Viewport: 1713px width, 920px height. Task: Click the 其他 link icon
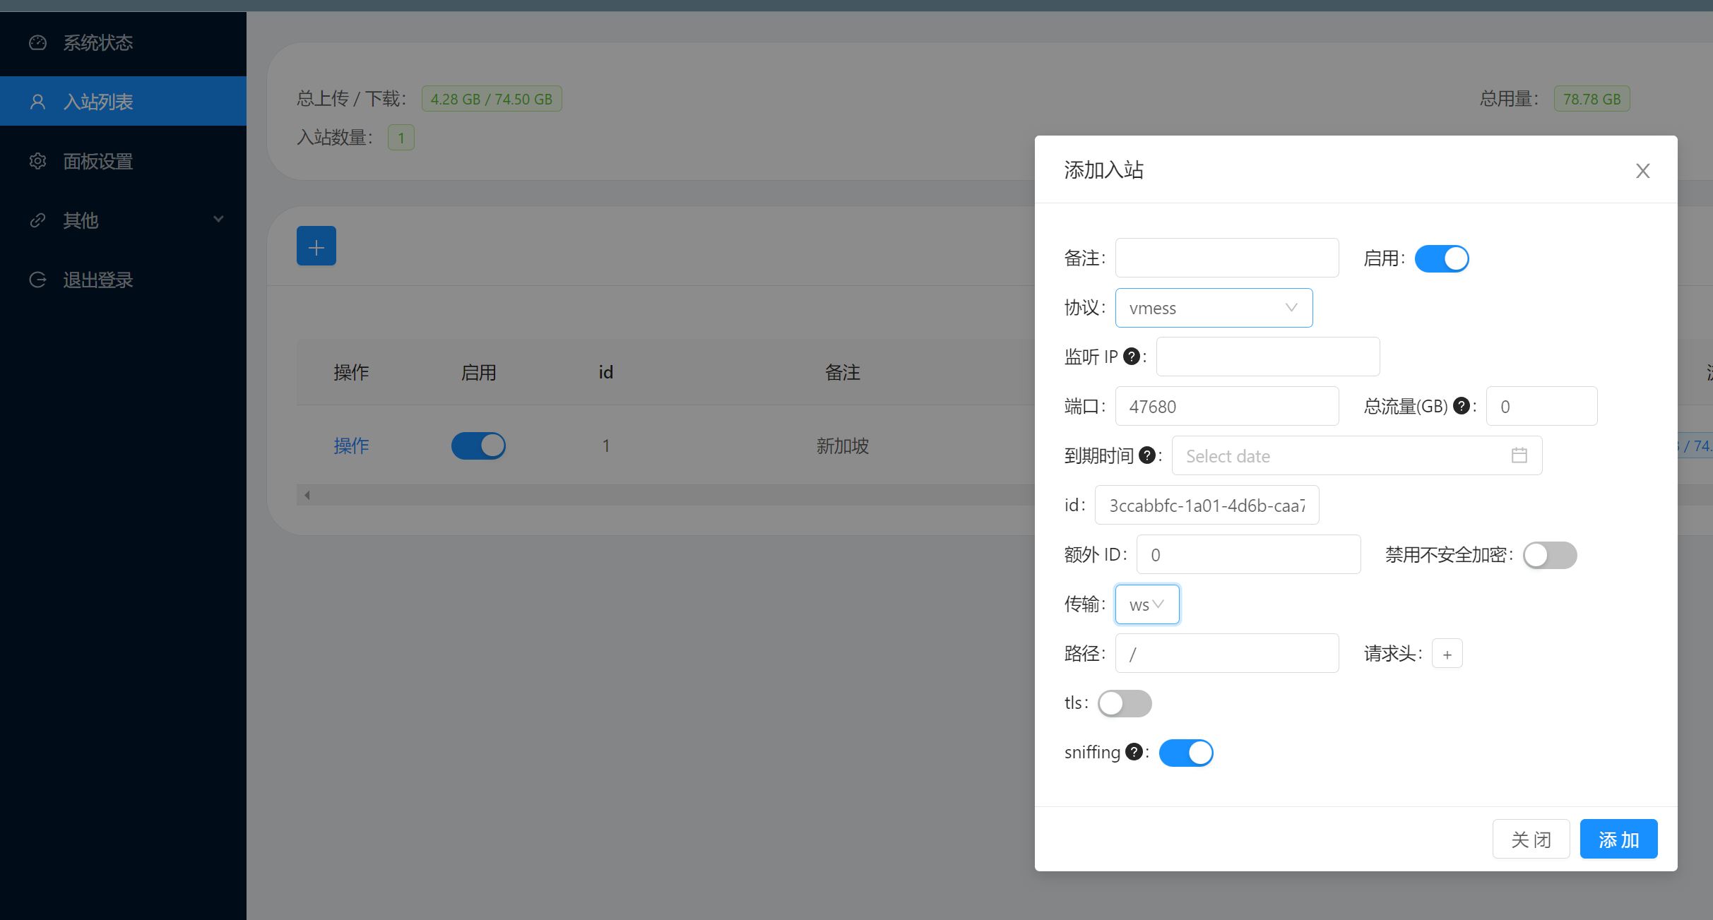(x=37, y=220)
